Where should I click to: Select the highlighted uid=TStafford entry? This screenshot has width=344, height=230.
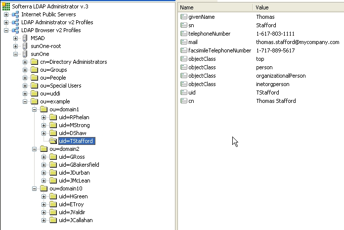[x=77, y=141]
